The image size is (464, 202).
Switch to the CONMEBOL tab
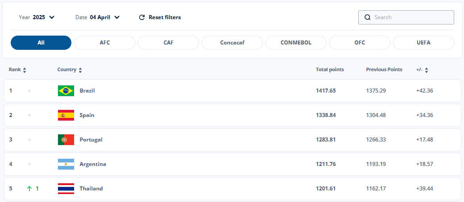pos(296,43)
